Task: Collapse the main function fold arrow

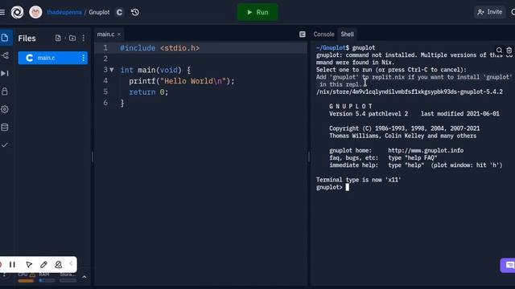Action: coord(112,70)
